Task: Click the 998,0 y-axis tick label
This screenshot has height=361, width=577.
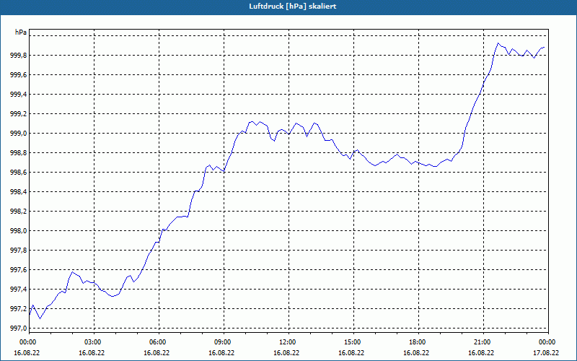Action: 18,231
